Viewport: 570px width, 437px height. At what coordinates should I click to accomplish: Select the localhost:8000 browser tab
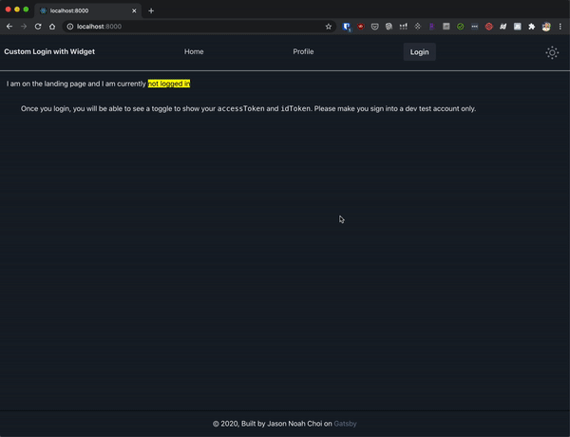click(x=88, y=10)
